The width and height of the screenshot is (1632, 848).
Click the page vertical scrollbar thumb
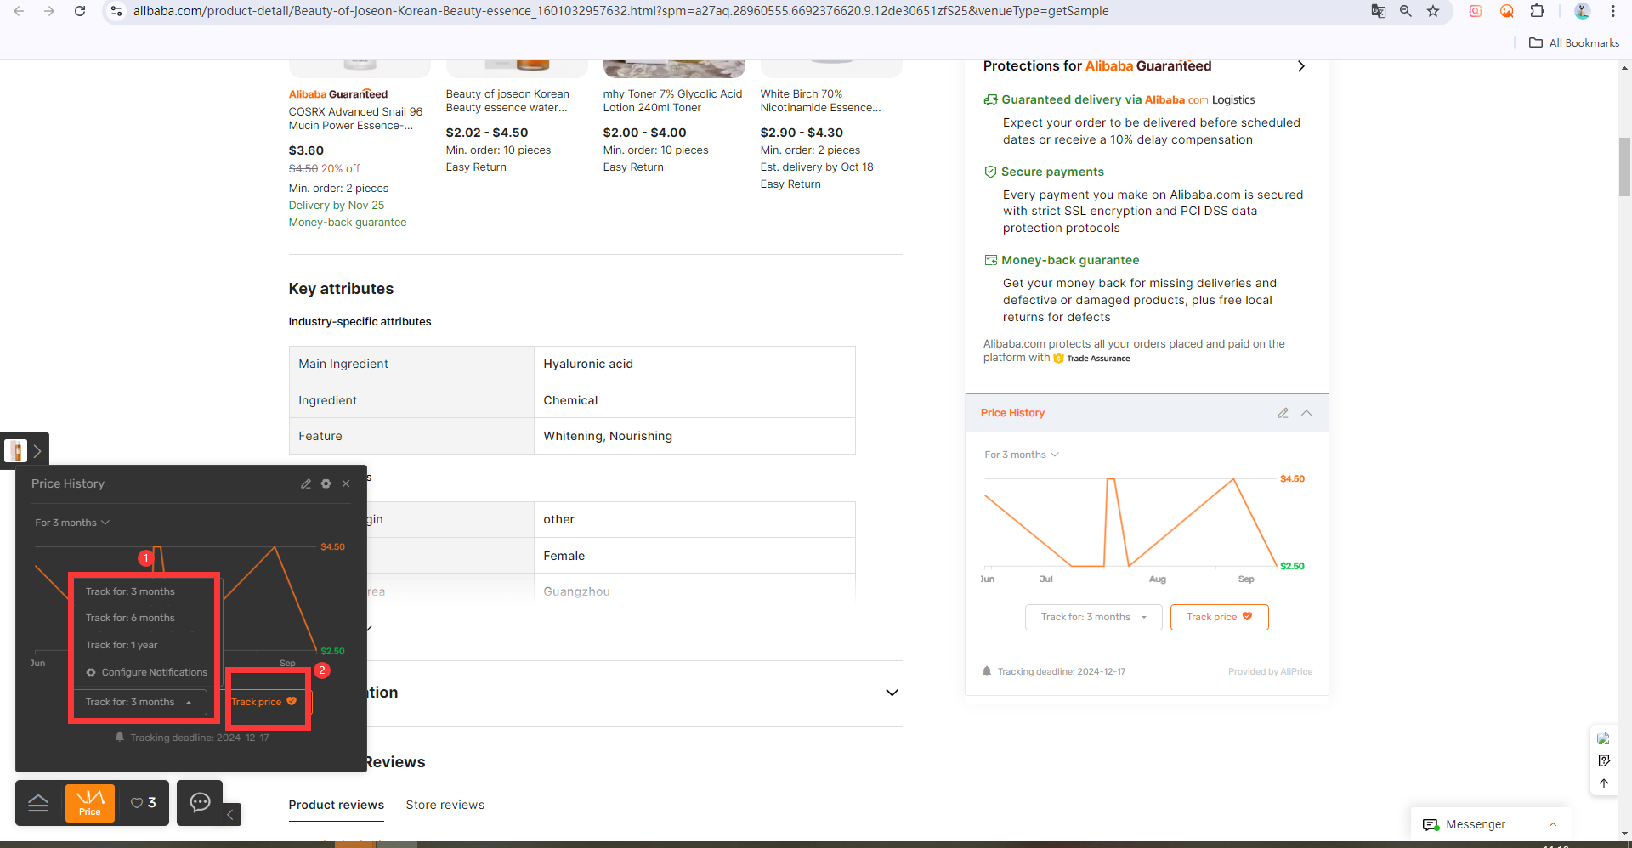[x=1624, y=167]
